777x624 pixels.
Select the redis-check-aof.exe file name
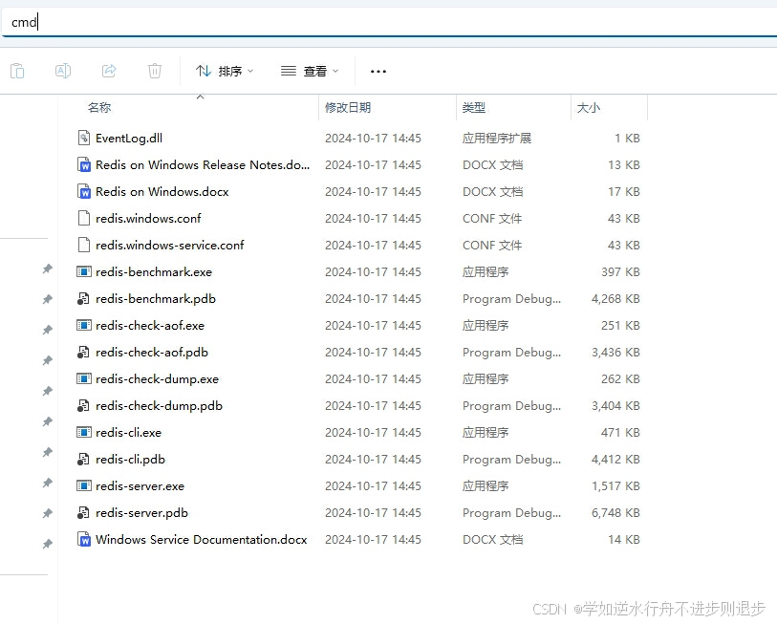pyautogui.click(x=150, y=326)
